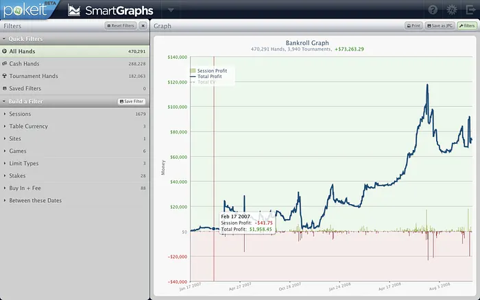480x300 pixels.
Task: Click the Aug 3 2008 x-axis label
Action: (440, 287)
